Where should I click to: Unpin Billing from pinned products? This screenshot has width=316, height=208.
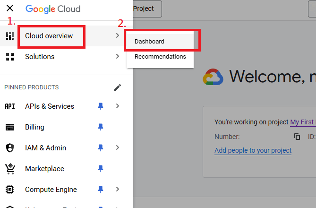click(x=101, y=127)
